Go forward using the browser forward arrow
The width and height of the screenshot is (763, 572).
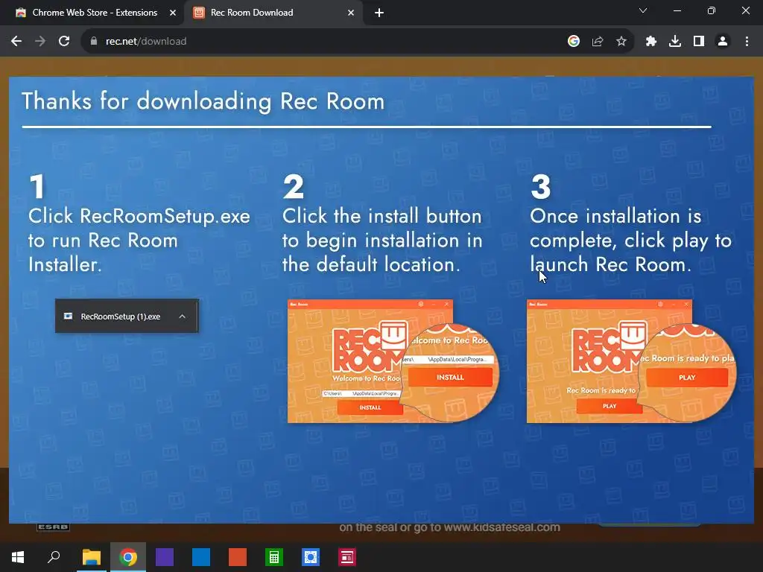click(x=40, y=42)
